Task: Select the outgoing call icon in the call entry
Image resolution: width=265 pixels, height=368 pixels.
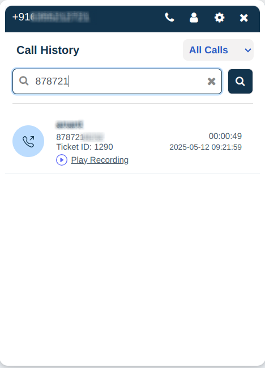Action: pyautogui.click(x=28, y=141)
